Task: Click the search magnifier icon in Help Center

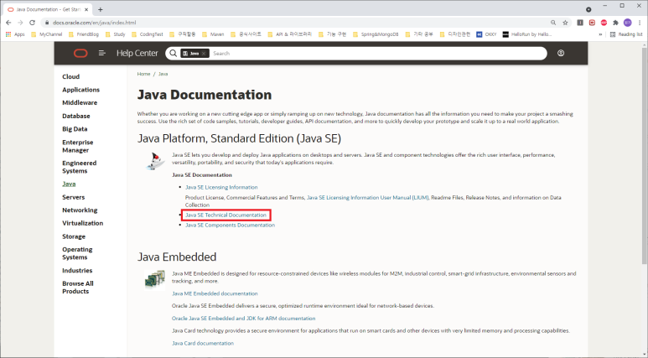Action: 174,54
